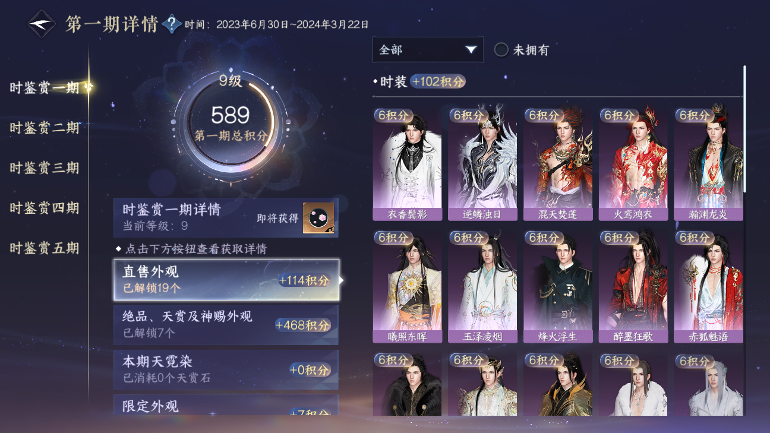Open the 全部 category dropdown

(x=428, y=49)
